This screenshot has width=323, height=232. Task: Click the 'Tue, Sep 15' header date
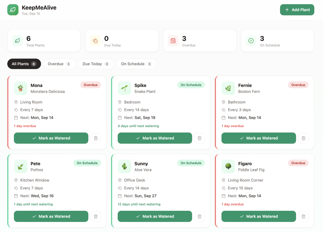[31, 14]
